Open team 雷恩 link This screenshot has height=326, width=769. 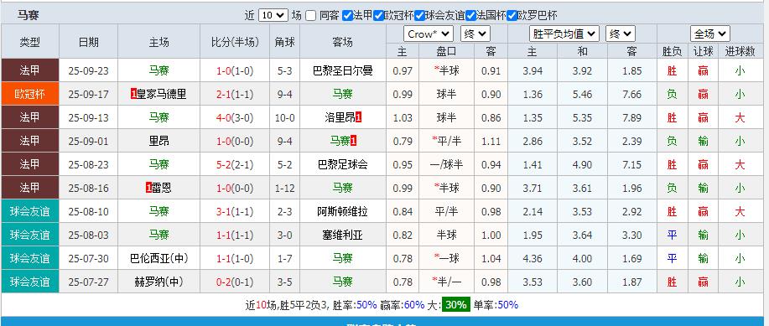coord(161,189)
